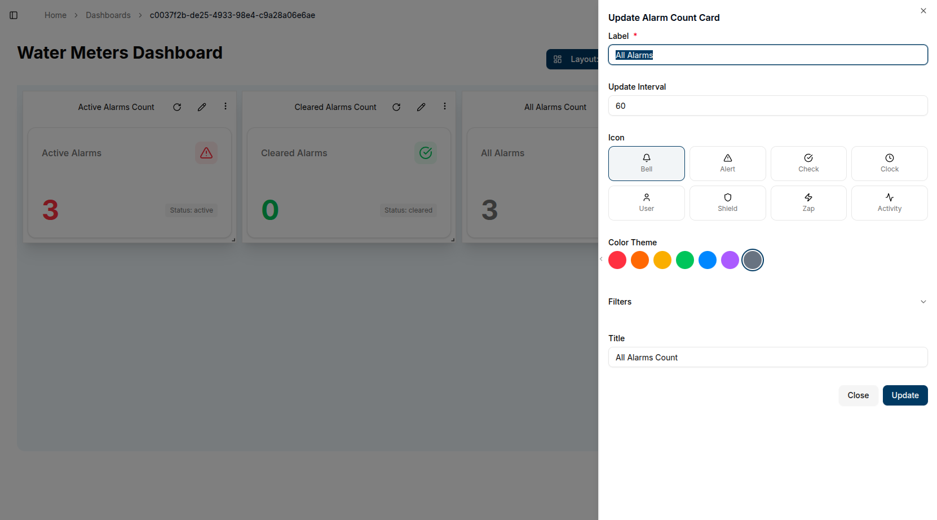This screenshot has height=520, width=937.
Task: Refresh the Active Alarms Count widget
Action: point(177,107)
